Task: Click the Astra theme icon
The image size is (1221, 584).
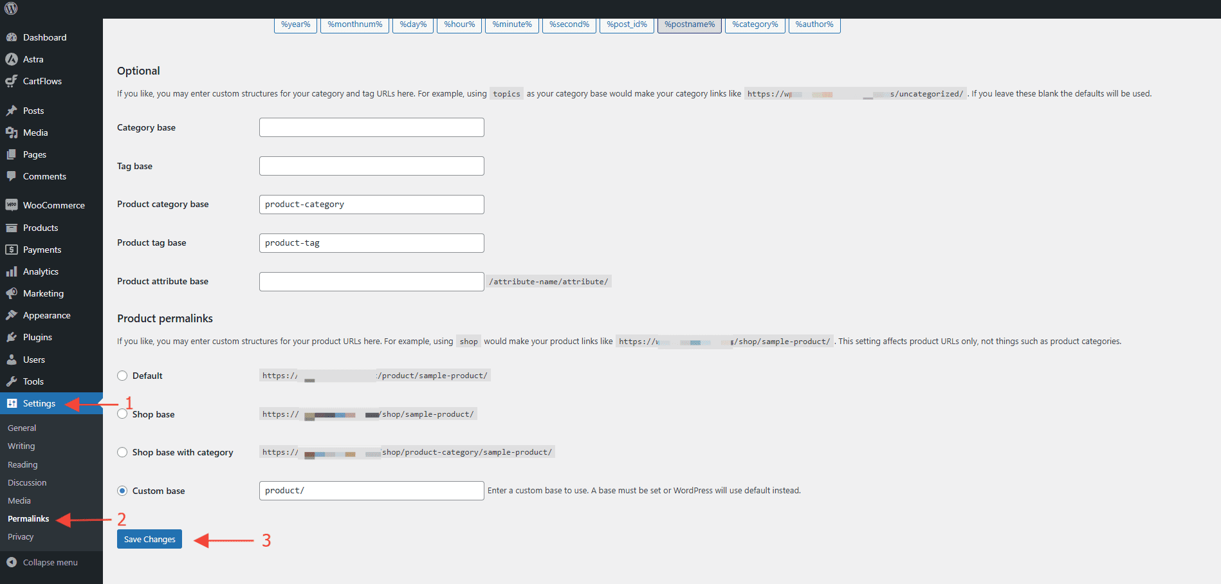Action: [12, 59]
